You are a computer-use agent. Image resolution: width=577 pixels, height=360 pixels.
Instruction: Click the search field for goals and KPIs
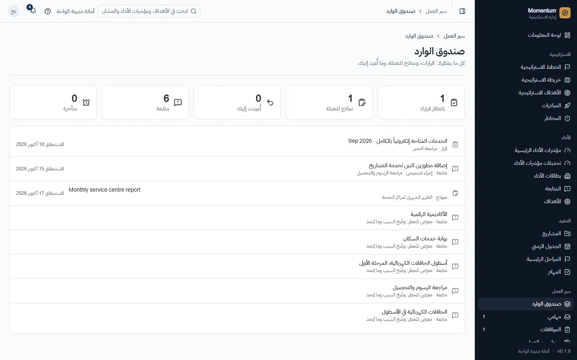pyautogui.click(x=149, y=11)
